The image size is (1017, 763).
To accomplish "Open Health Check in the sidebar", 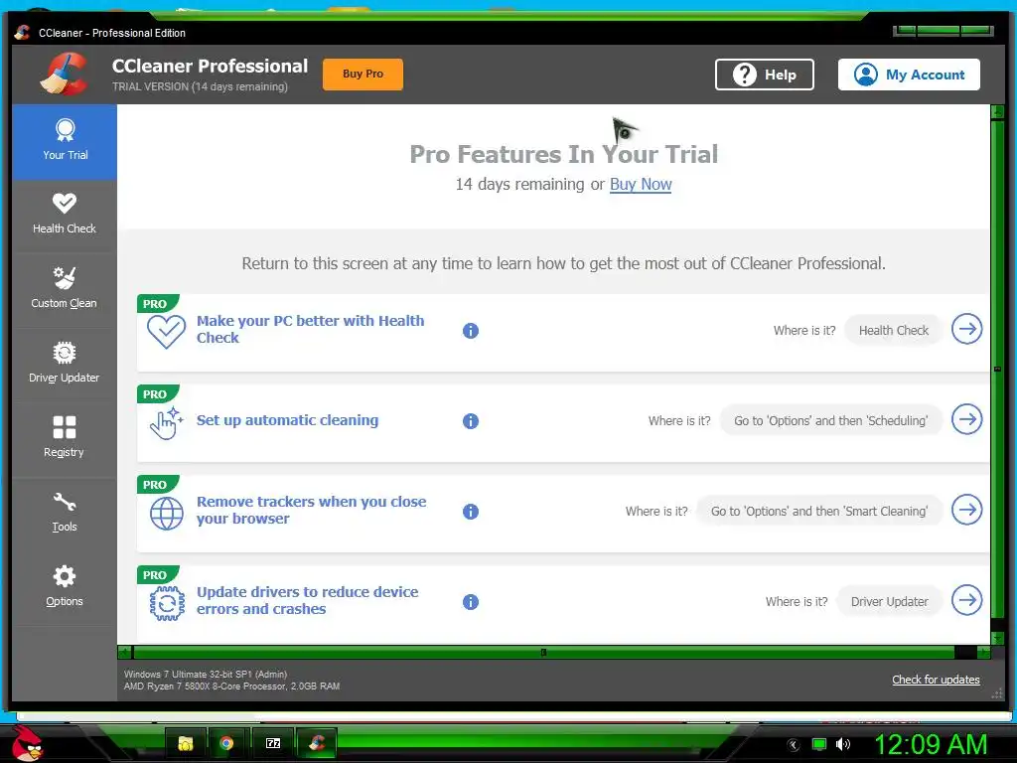I will pos(65,216).
